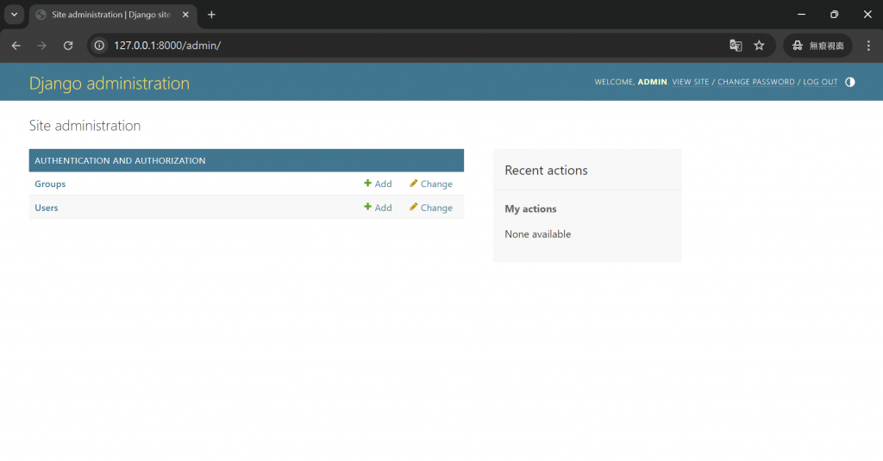883x461 pixels.
Task: Click the Django administration title link
Action: pos(110,84)
